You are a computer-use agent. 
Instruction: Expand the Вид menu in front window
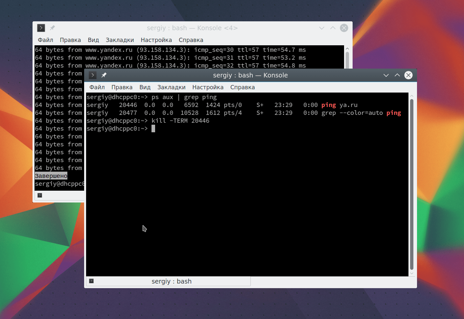click(x=145, y=87)
